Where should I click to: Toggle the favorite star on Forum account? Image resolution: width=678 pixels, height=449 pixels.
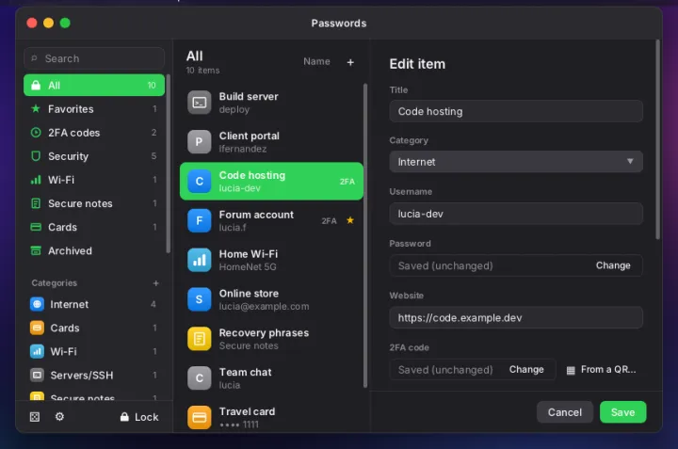pyautogui.click(x=350, y=220)
